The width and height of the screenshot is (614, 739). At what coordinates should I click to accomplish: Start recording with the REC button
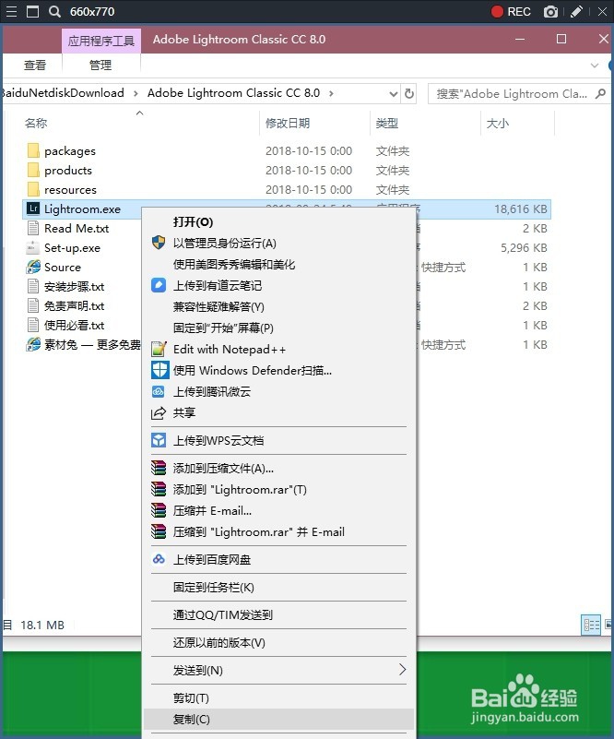point(511,12)
